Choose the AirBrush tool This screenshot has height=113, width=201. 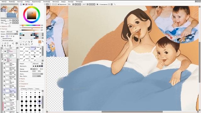(x=28, y=59)
